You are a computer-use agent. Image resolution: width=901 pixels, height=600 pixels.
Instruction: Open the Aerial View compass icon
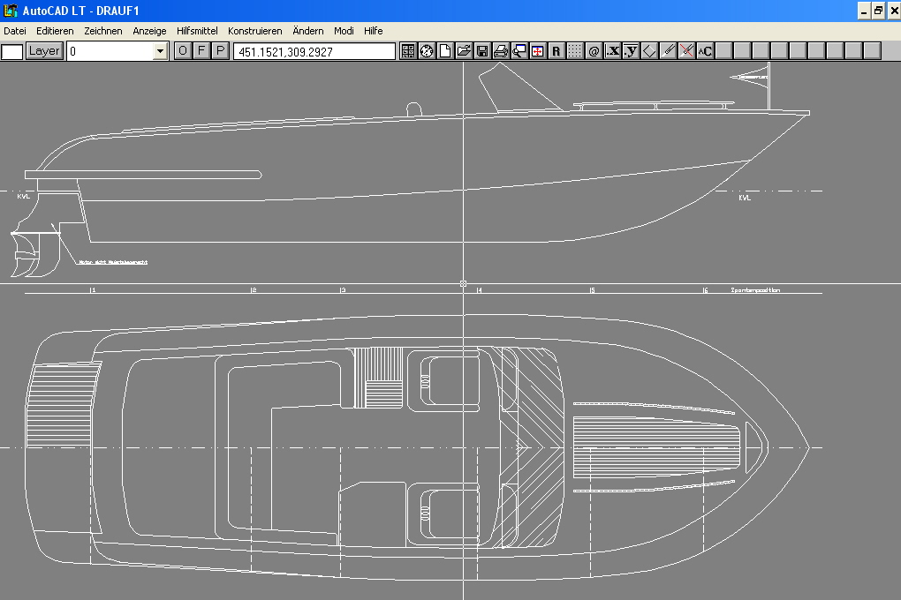pyautogui.click(x=427, y=51)
